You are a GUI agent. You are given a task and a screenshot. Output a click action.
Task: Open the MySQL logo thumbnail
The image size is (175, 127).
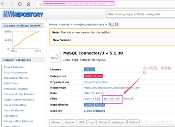[x=55, y=57]
